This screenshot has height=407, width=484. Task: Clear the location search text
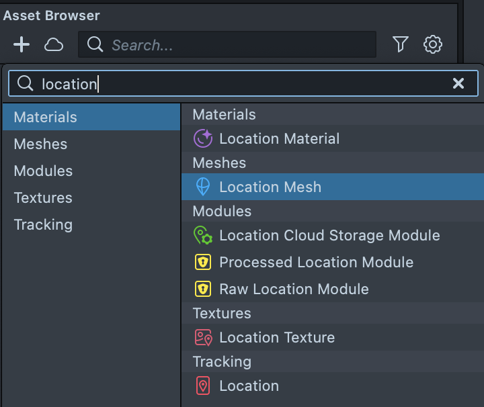(458, 83)
